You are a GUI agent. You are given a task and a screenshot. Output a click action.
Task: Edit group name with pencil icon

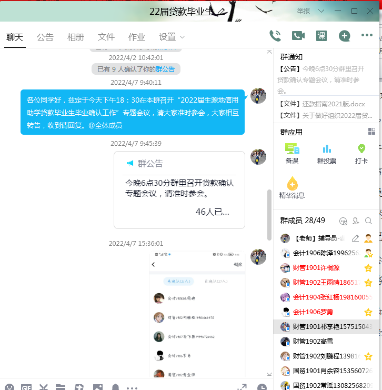223,11
